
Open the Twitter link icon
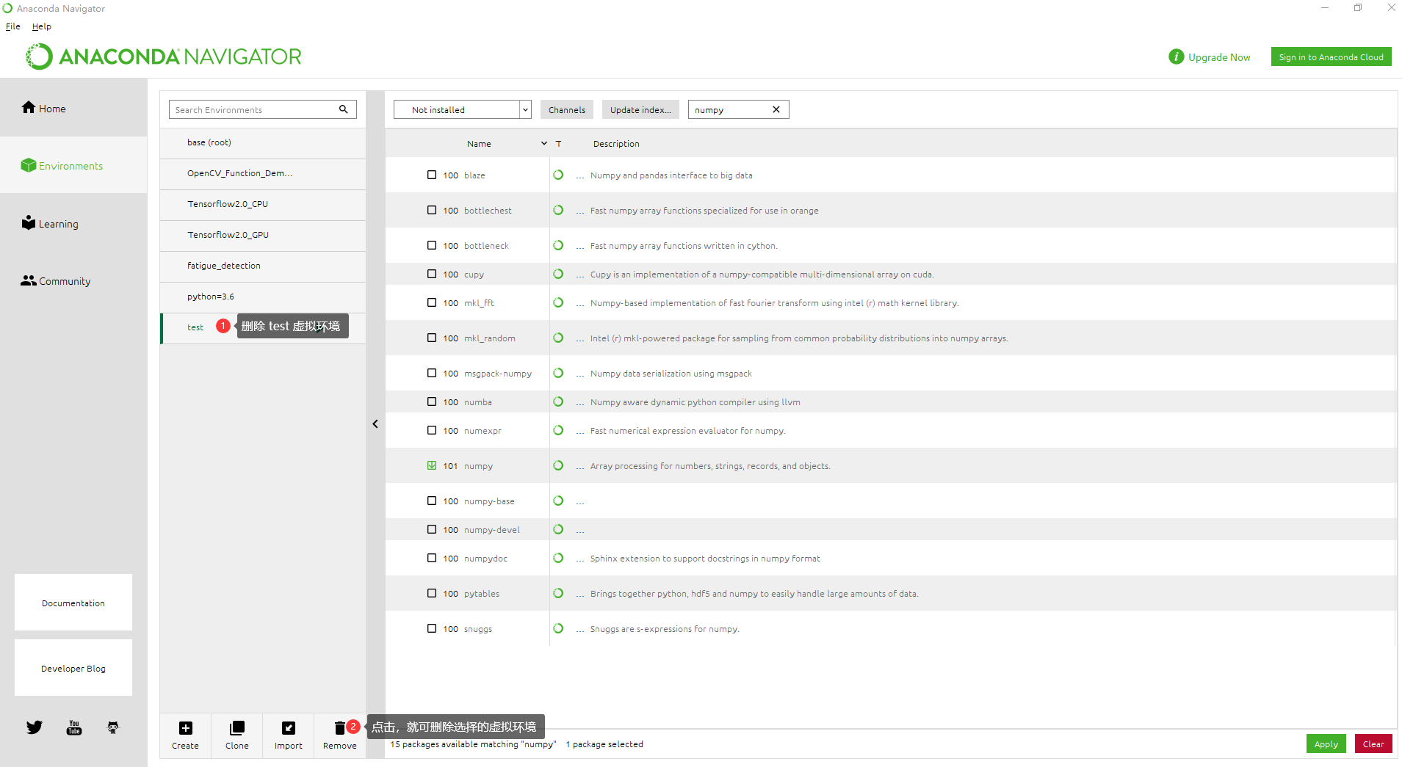(x=35, y=727)
